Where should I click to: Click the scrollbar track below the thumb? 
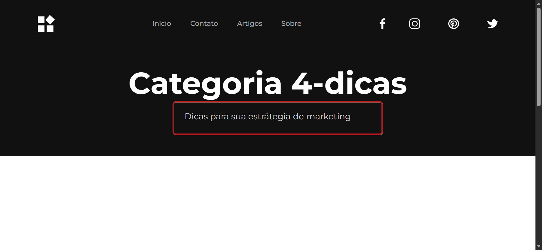tap(539, 174)
